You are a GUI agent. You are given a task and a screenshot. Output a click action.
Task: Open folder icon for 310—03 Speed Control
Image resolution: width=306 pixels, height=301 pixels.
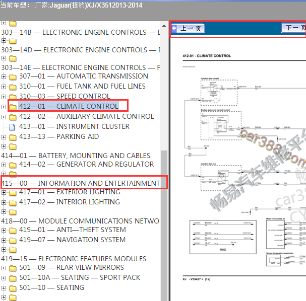pos(13,97)
